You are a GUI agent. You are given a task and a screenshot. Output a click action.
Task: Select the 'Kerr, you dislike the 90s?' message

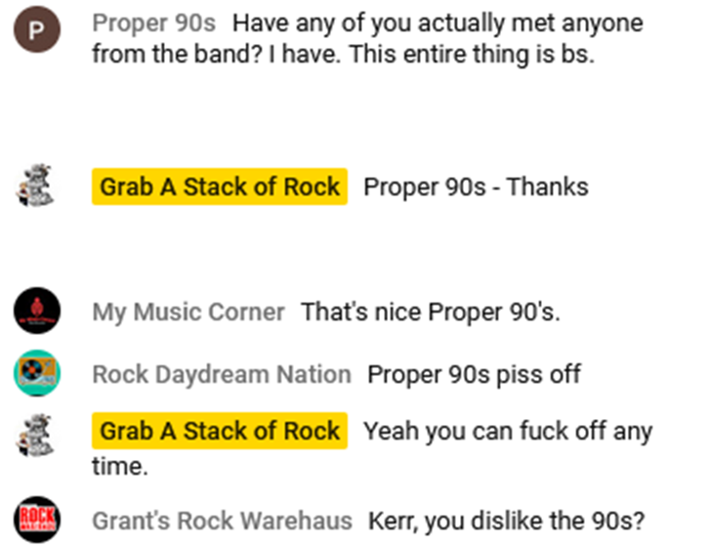pyautogui.click(x=506, y=521)
